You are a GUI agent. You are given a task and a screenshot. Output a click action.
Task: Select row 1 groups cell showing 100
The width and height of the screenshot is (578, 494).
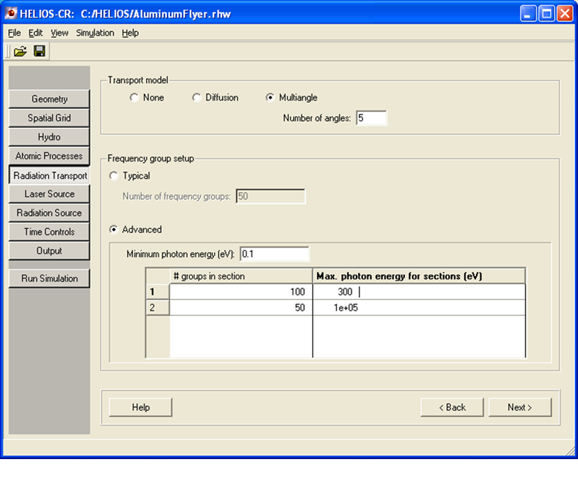click(x=241, y=292)
